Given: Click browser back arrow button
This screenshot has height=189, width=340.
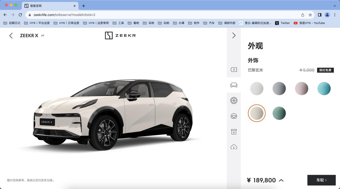Looking at the screenshot, I should [5, 15].
